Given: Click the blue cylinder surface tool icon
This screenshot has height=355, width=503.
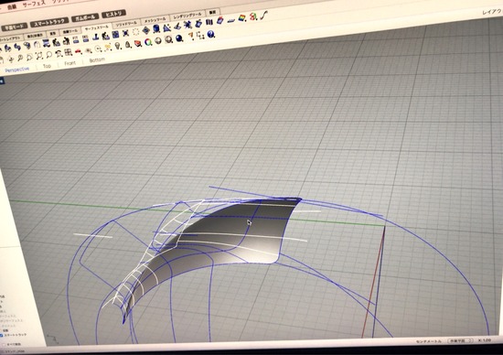Looking at the screenshot, I should (x=156, y=29).
